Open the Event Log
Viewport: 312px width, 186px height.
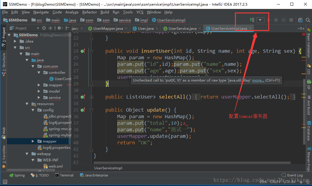pos(292,175)
